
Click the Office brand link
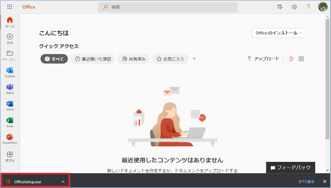click(29, 7)
